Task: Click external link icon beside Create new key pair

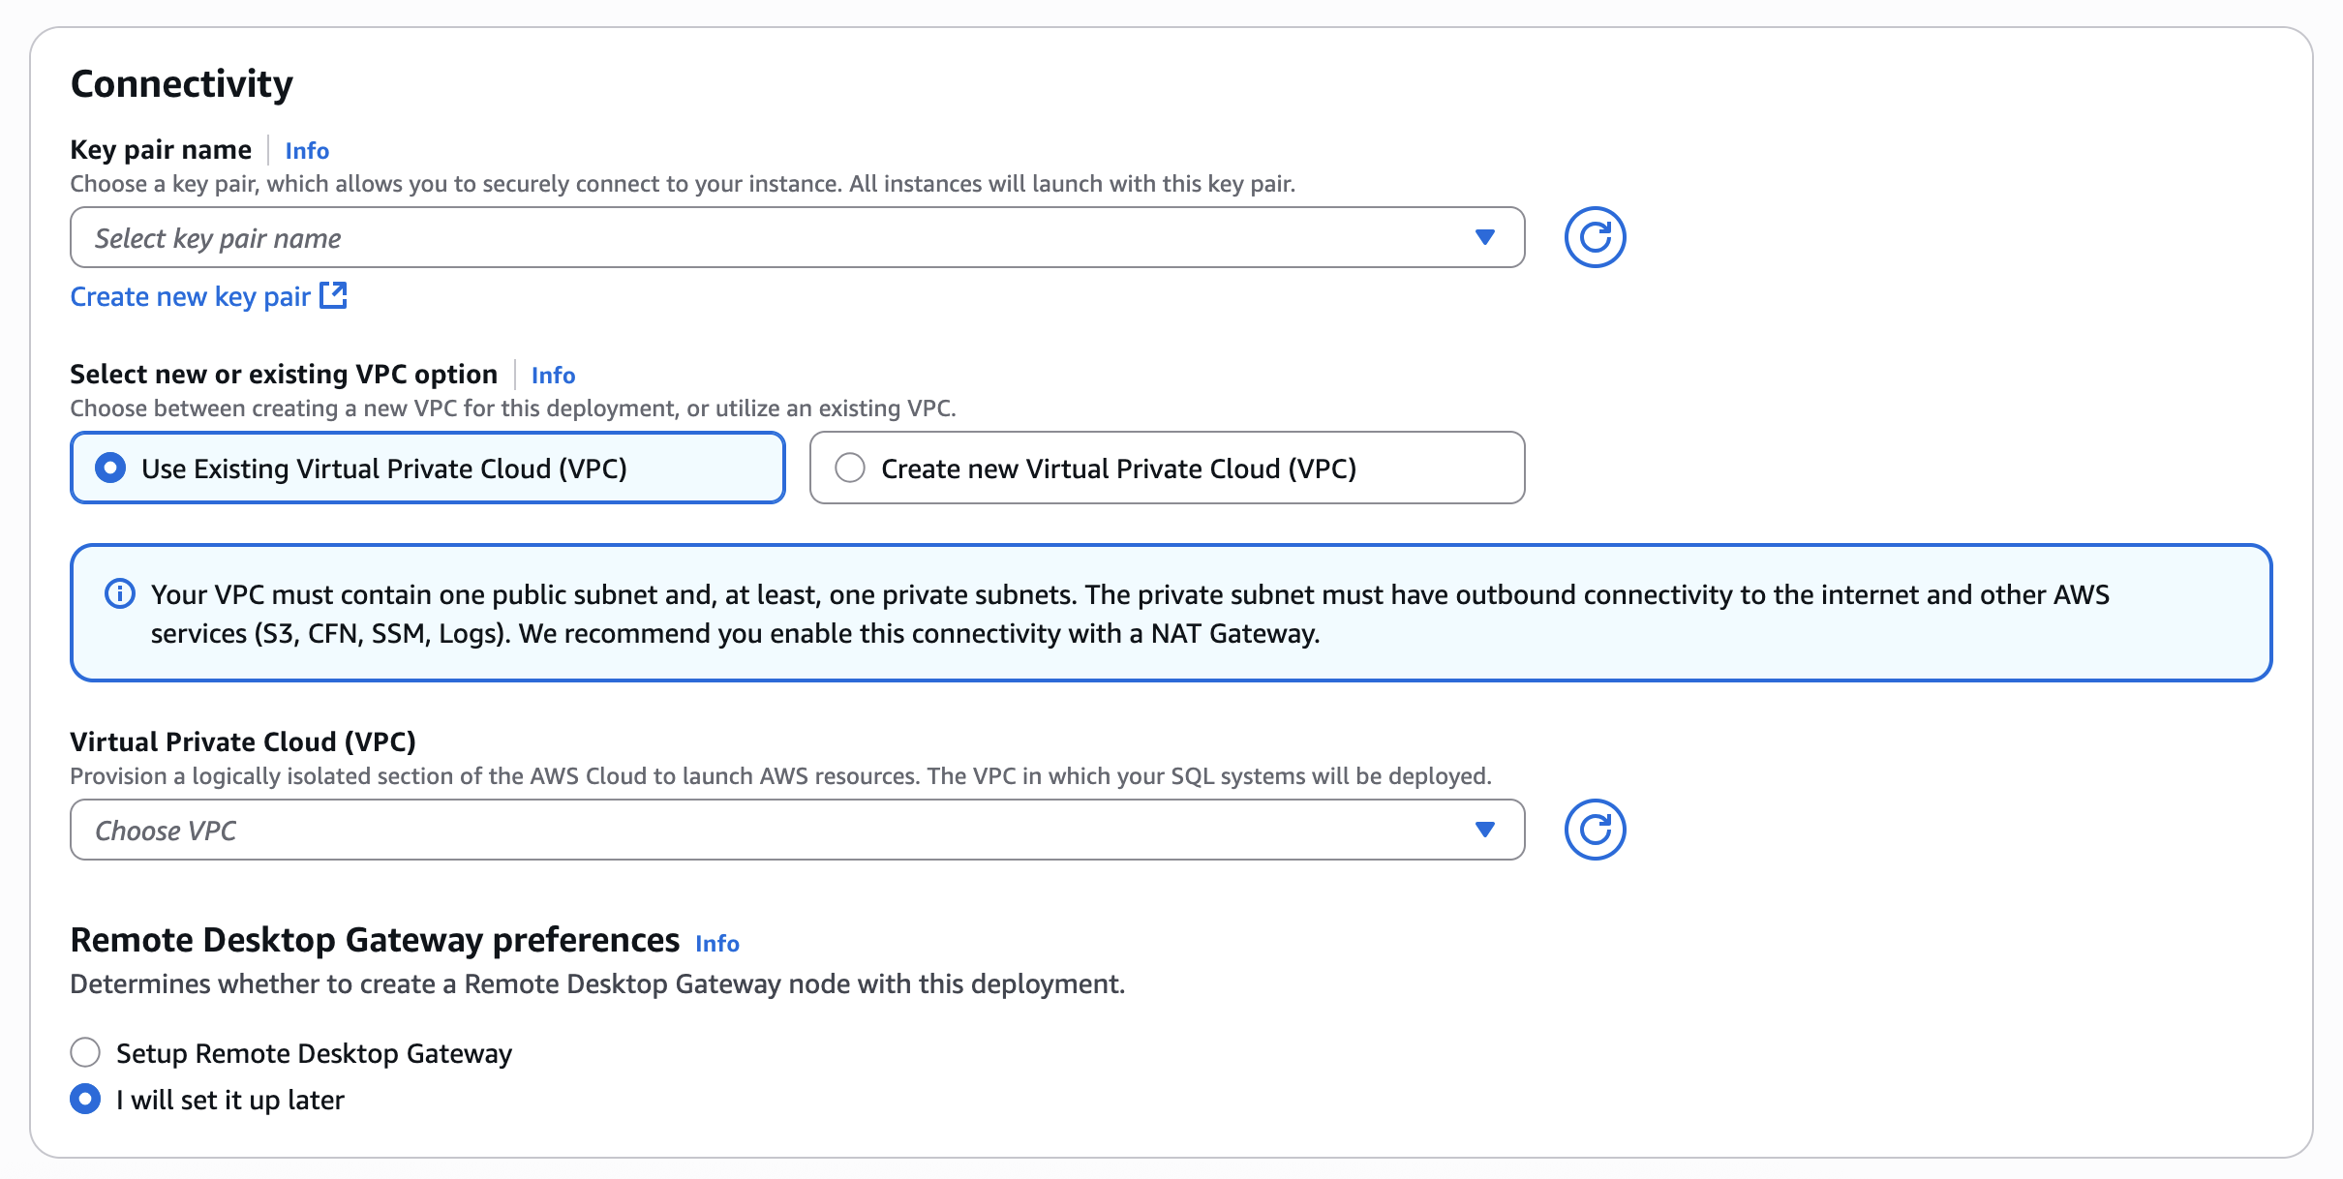Action: (x=333, y=294)
